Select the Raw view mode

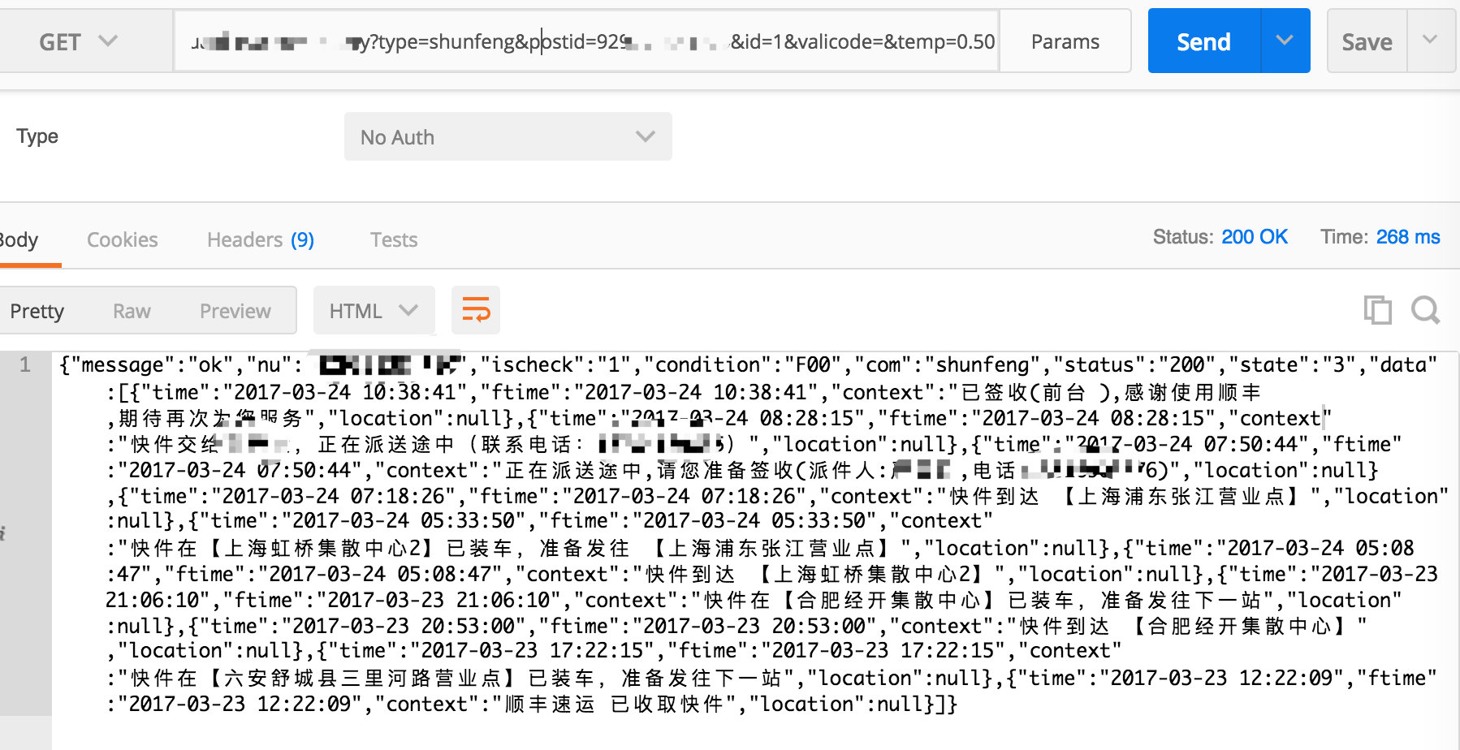(x=132, y=311)
